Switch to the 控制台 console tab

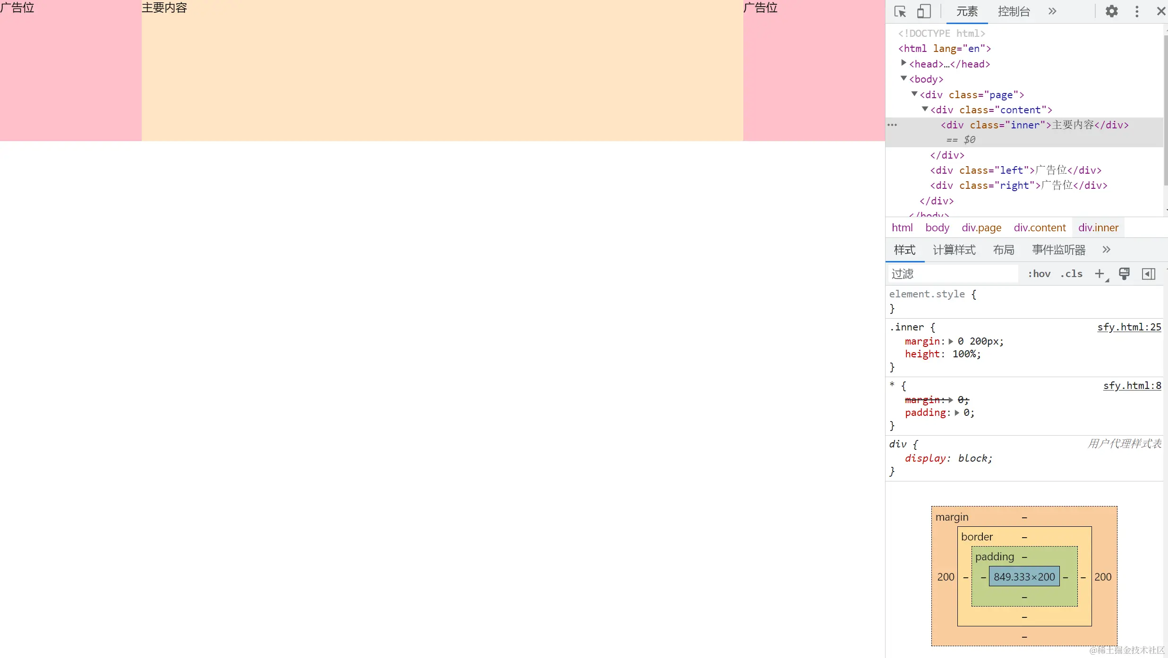(x=1014, y=11)
